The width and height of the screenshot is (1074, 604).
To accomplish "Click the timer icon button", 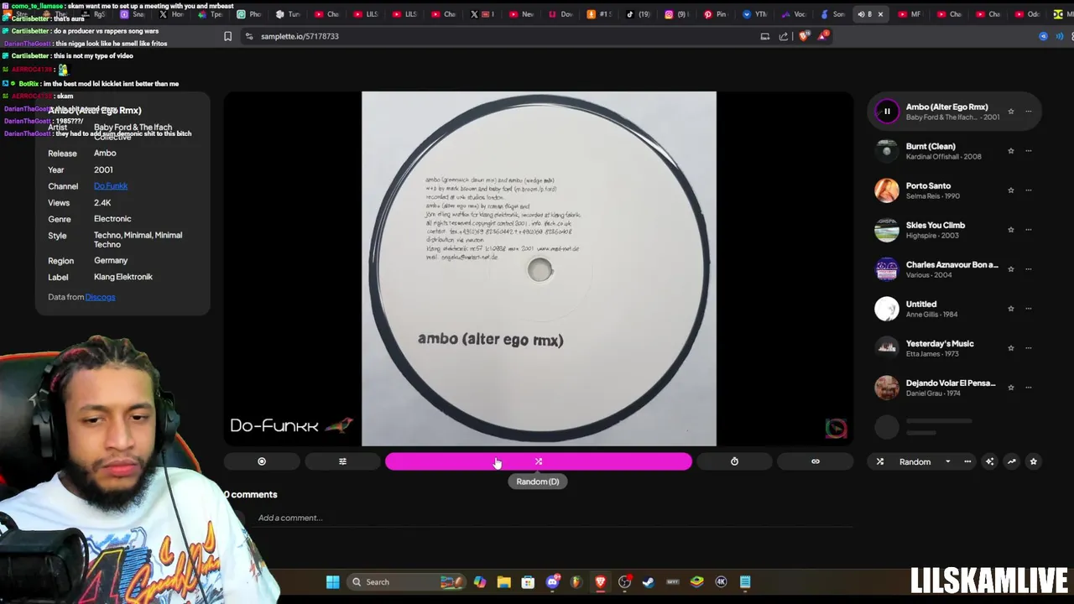I will [734, 461].
